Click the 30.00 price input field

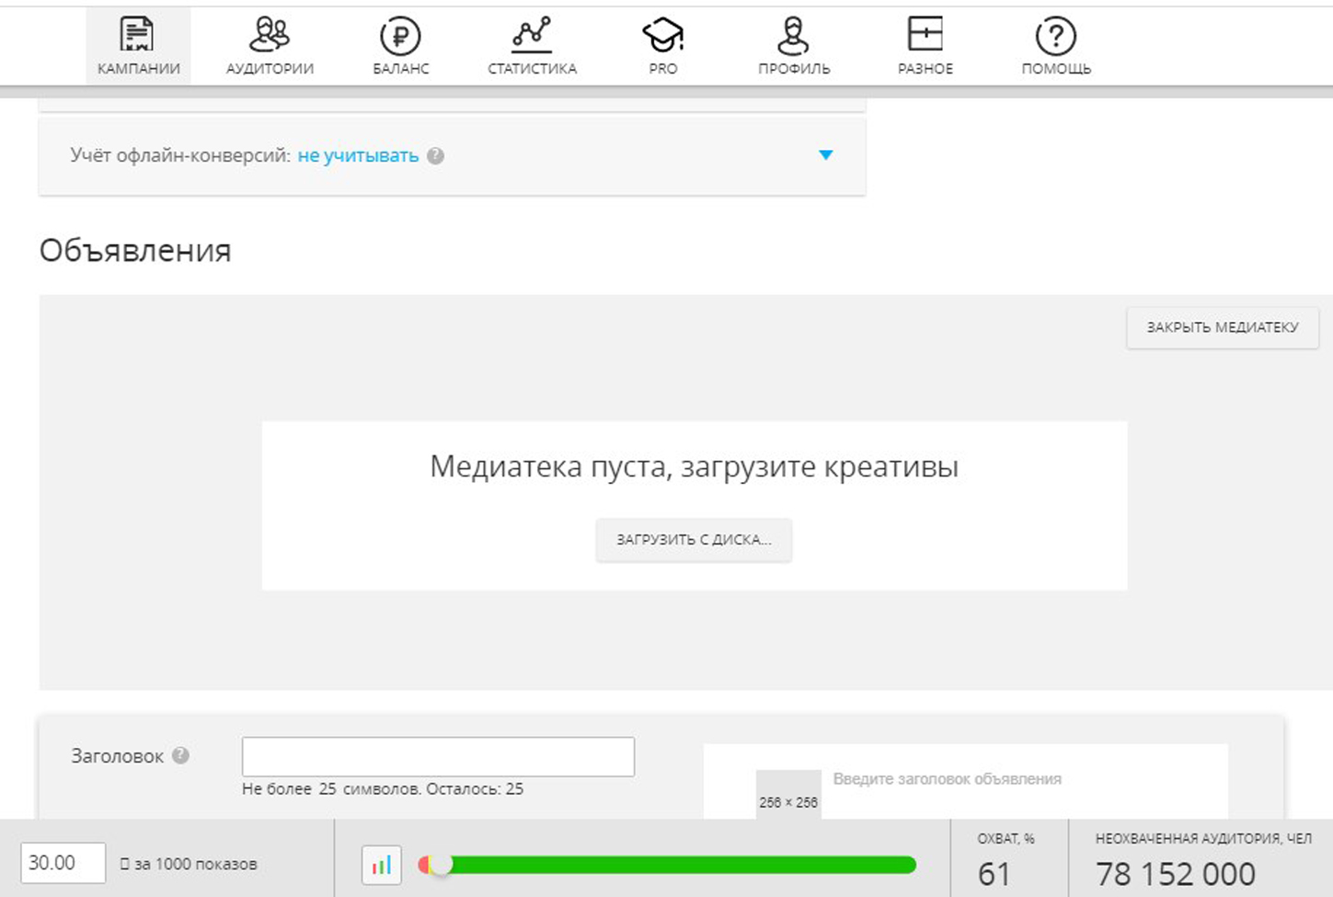point(63,863)
